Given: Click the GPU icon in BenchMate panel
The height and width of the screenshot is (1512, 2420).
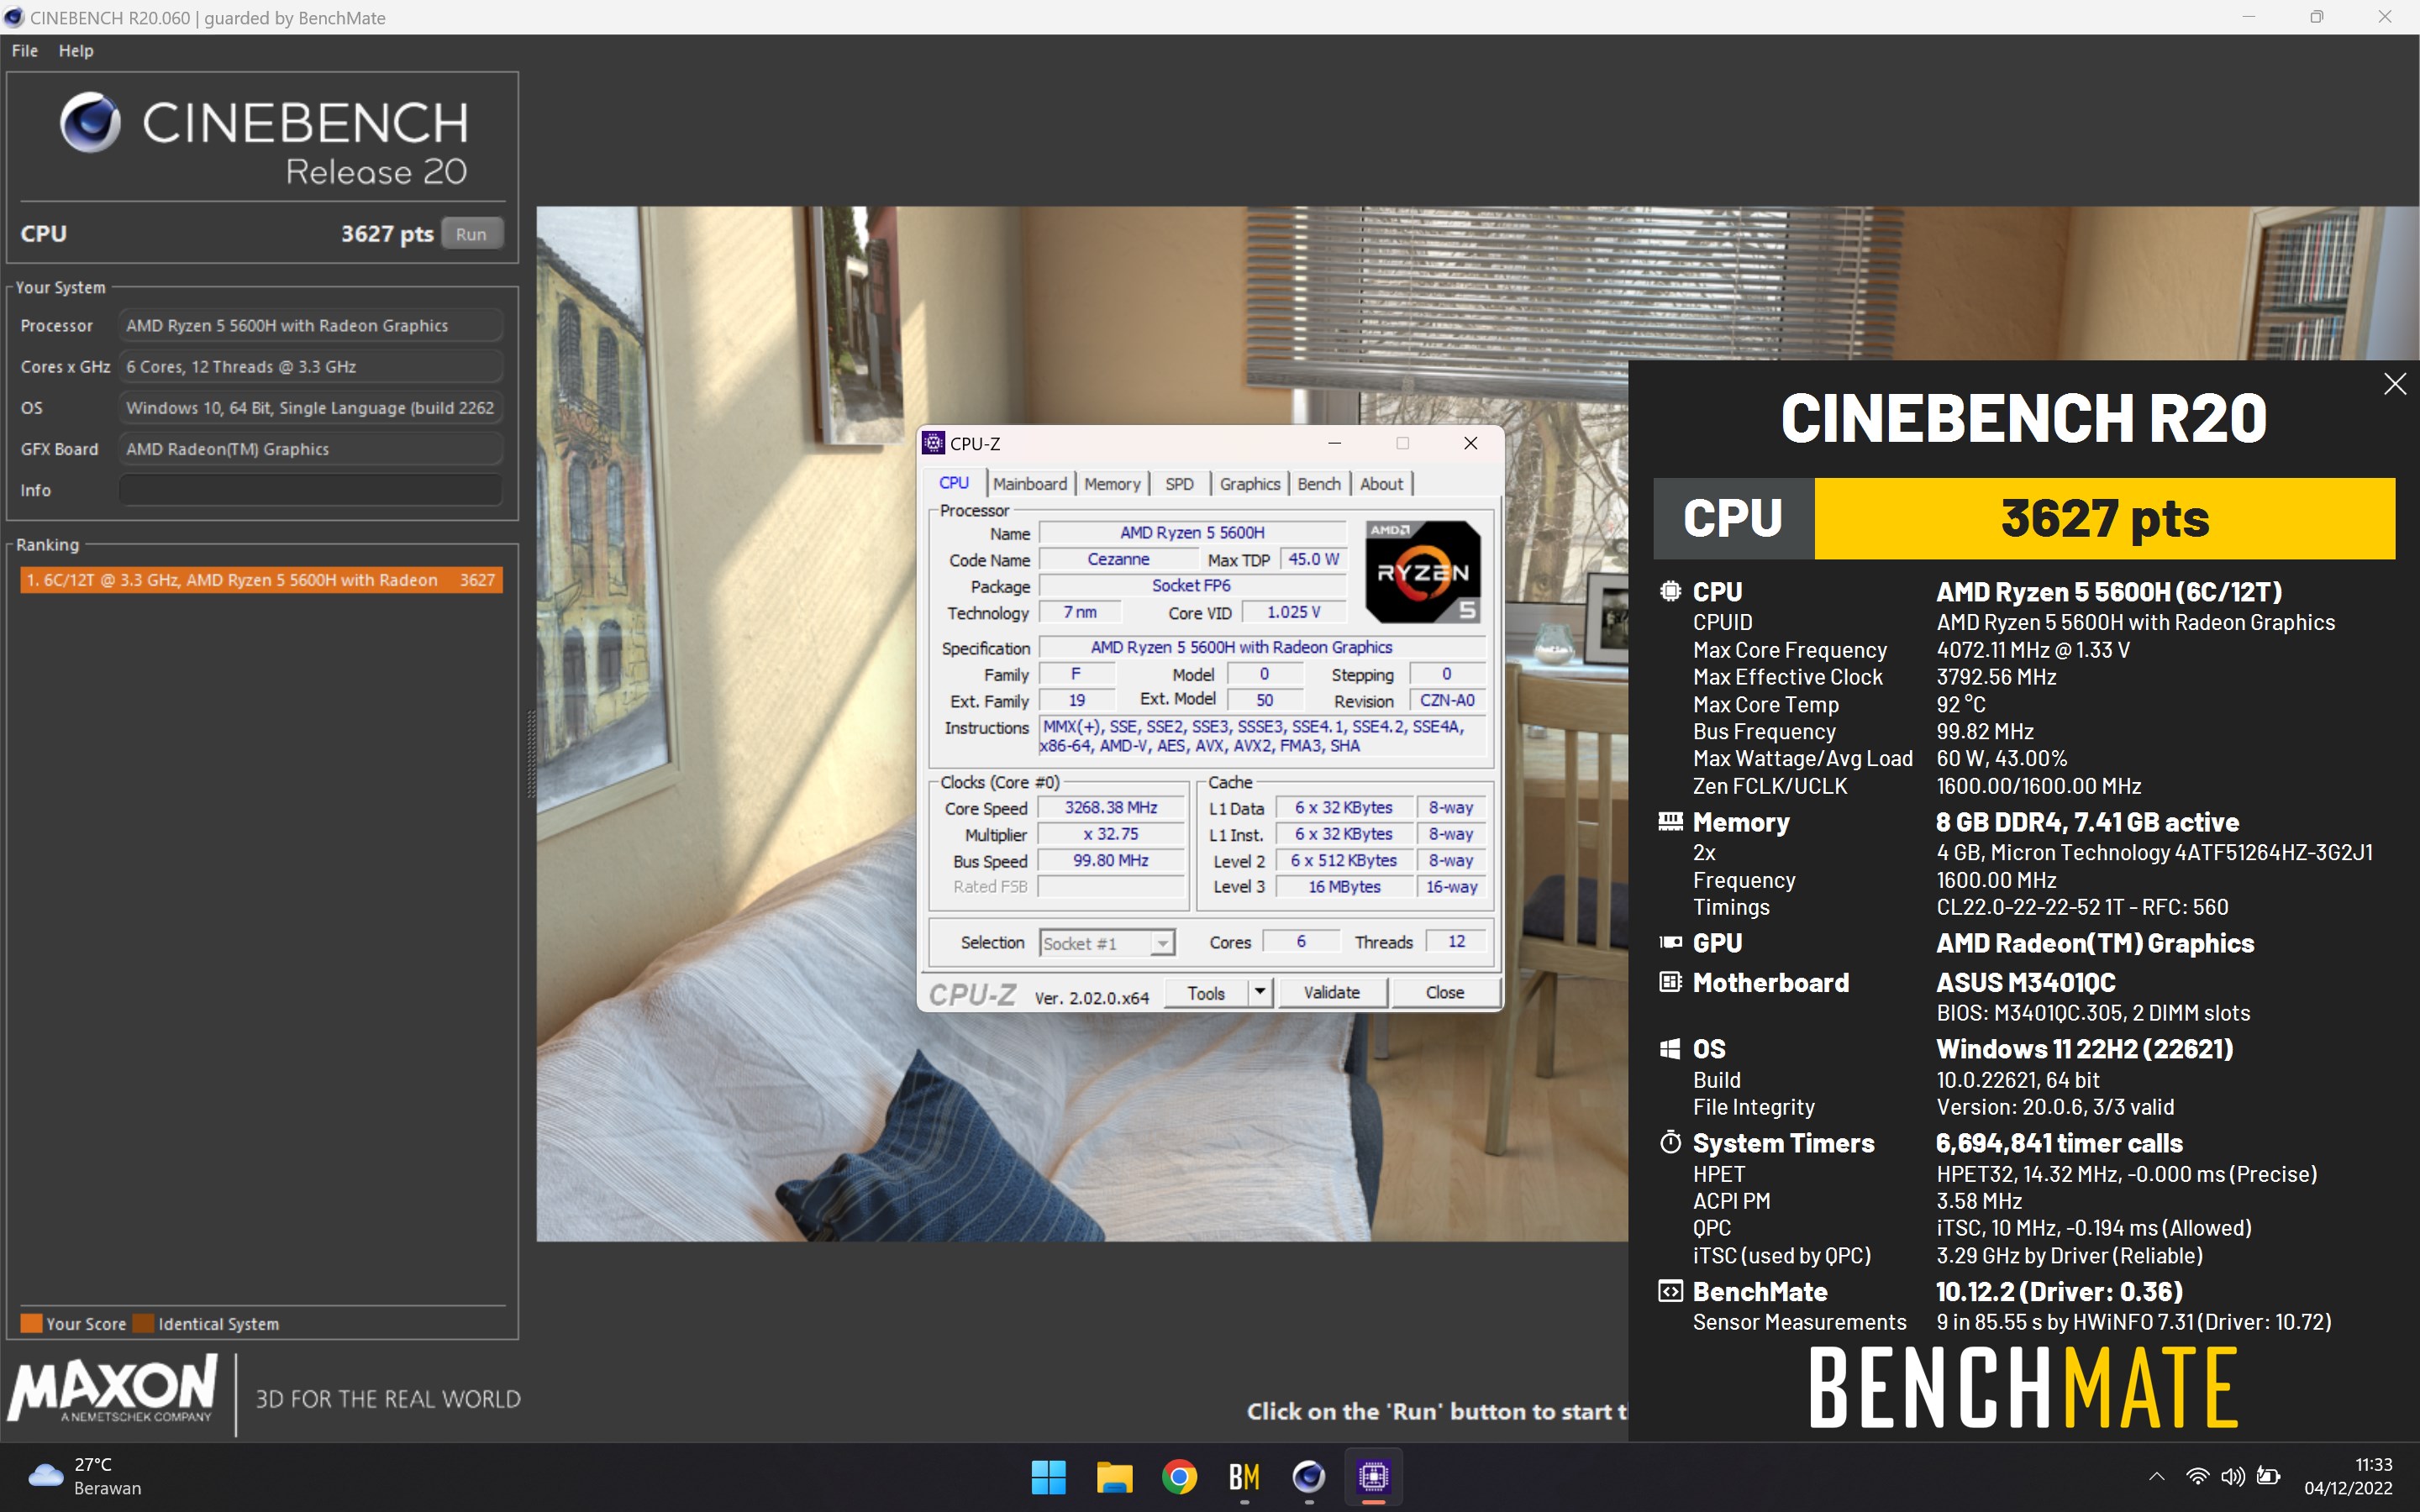Looking at the screenshot, I should (1670, 942).
